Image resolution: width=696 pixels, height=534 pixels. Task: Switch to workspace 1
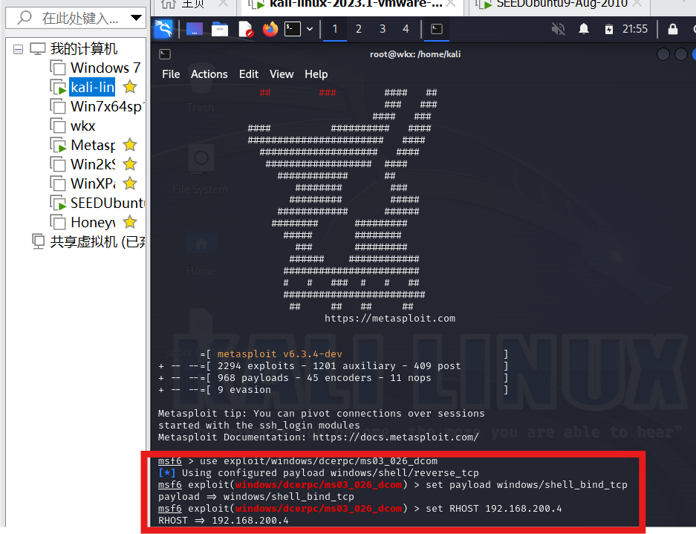335,29
